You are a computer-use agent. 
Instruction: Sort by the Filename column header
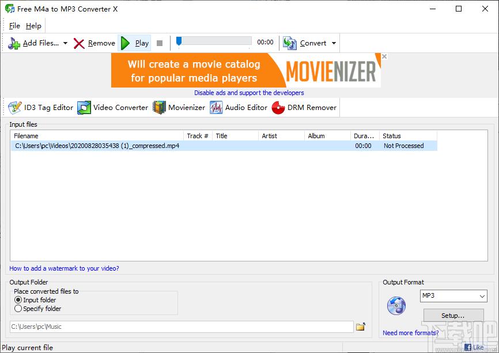97,136
